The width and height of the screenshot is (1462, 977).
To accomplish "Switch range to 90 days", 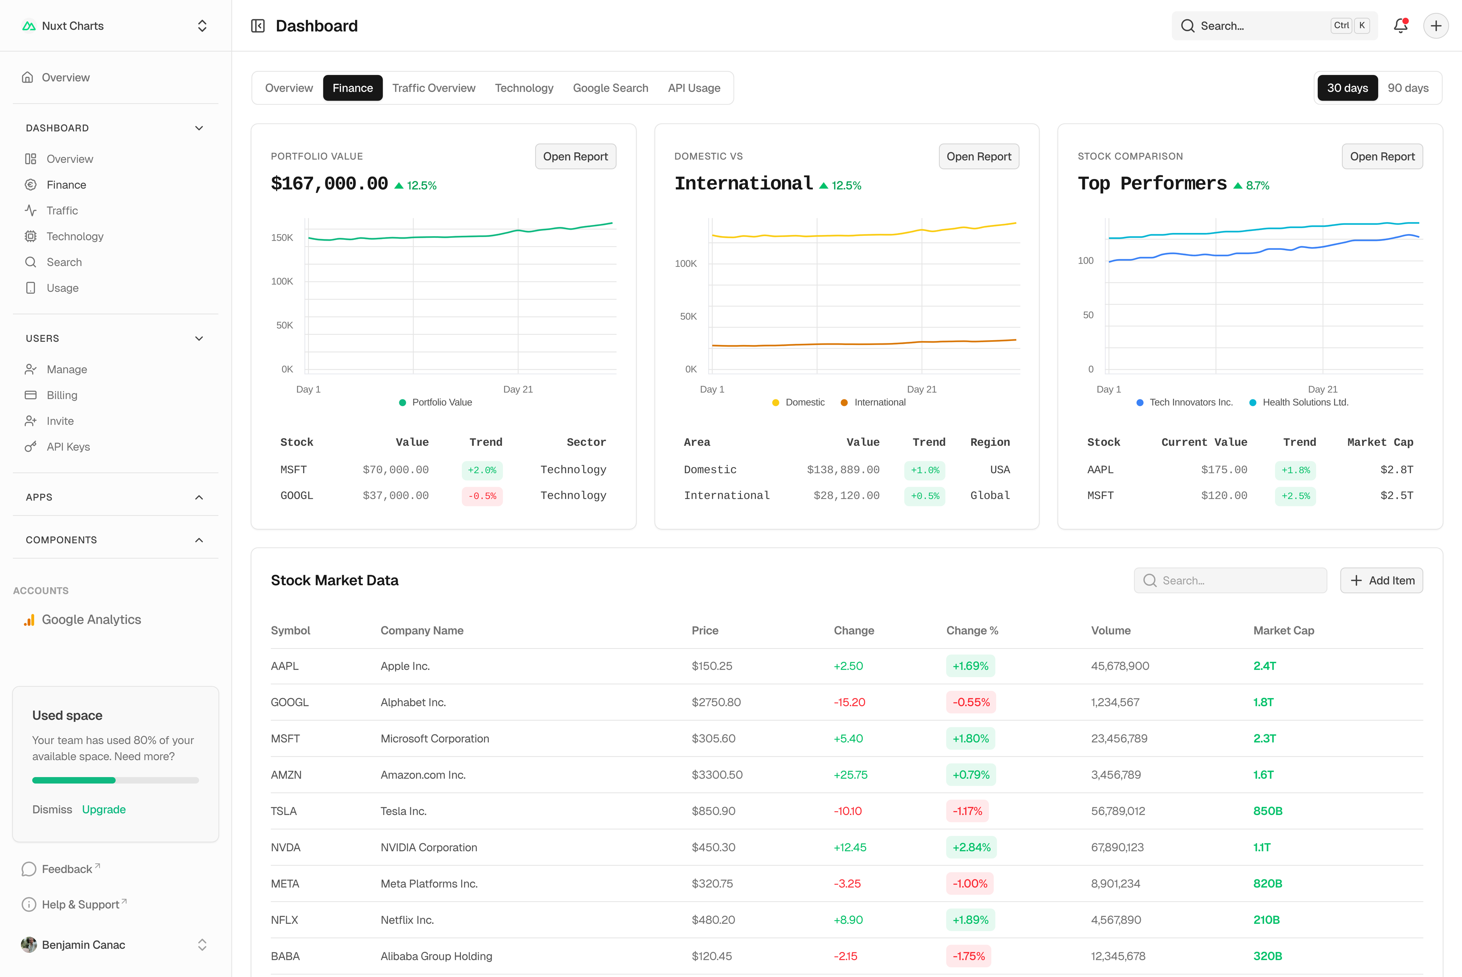I will coord(1408,88).
